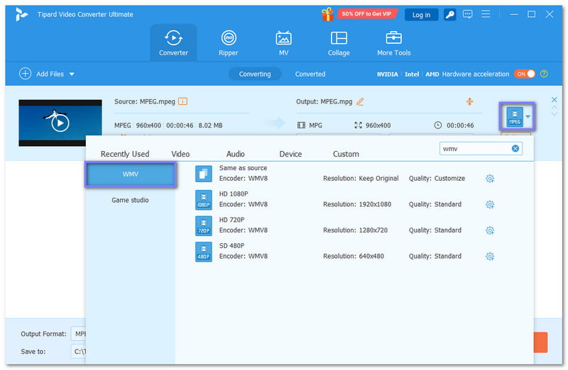Screen dimensions: 568x370
Task: Choose the Same as source preset icon
Action: (204, 174)
